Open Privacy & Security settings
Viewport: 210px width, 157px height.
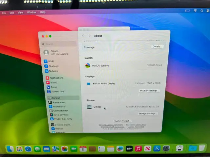61,119
